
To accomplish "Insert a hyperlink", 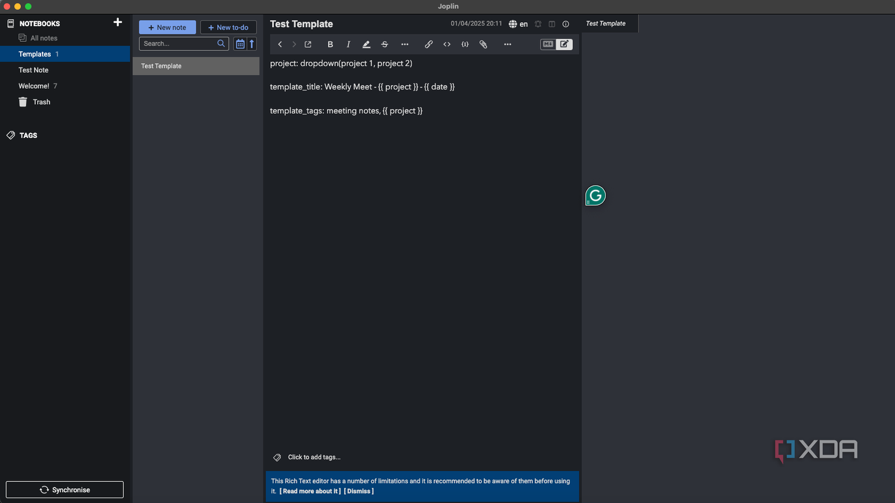I will (x=428, y=45).
